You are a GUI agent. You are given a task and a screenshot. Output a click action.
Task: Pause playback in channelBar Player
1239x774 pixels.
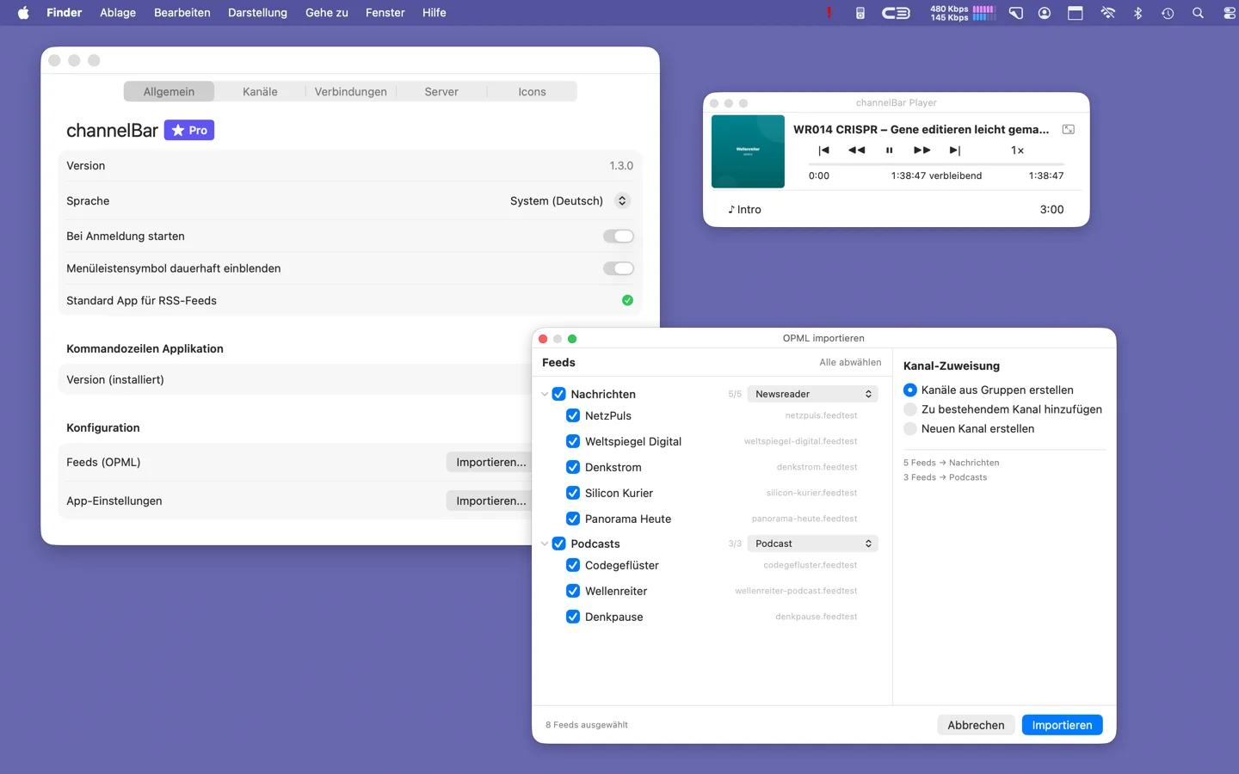click(889, 150)
